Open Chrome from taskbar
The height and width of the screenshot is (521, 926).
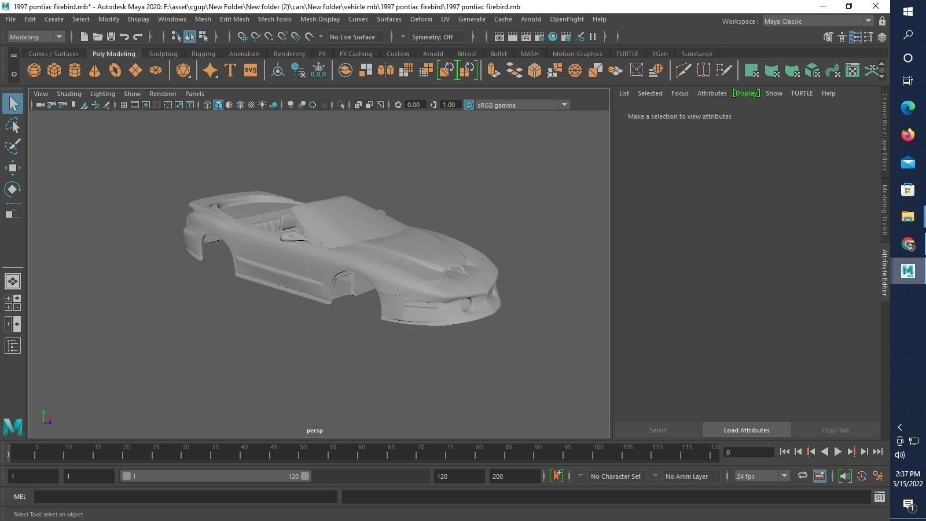point(907,244)
